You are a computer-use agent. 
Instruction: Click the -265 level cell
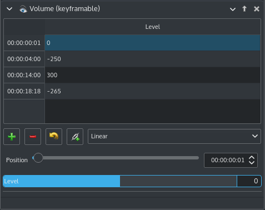point(152,91)
